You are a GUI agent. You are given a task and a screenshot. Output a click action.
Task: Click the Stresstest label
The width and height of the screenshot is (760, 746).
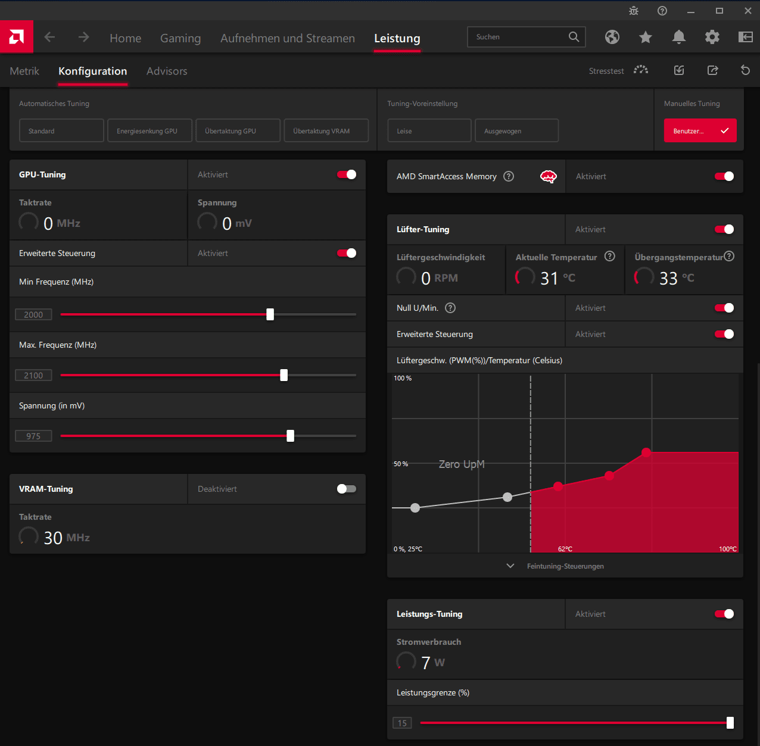pos(606,71)
